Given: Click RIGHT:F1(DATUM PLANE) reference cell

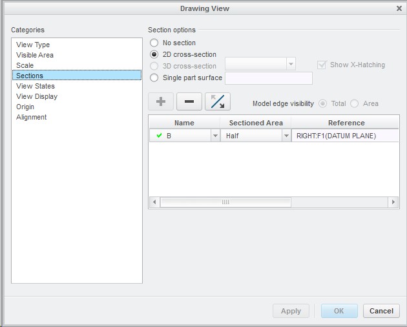Looking at the screenshot, I should tap(345, 136).
